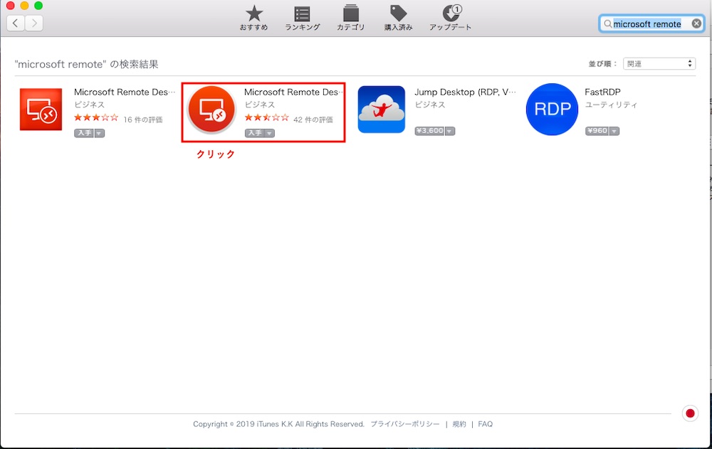
Task: Open the ランキング (Top Charts) tab
Action: (303, 19)
